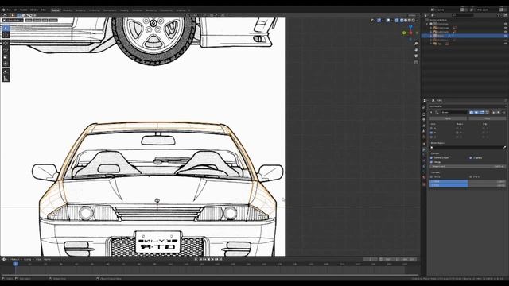The width and height of the screenshot is (509, 286).
Task: Open the timeline Playback menu
Action: [15, 260]
